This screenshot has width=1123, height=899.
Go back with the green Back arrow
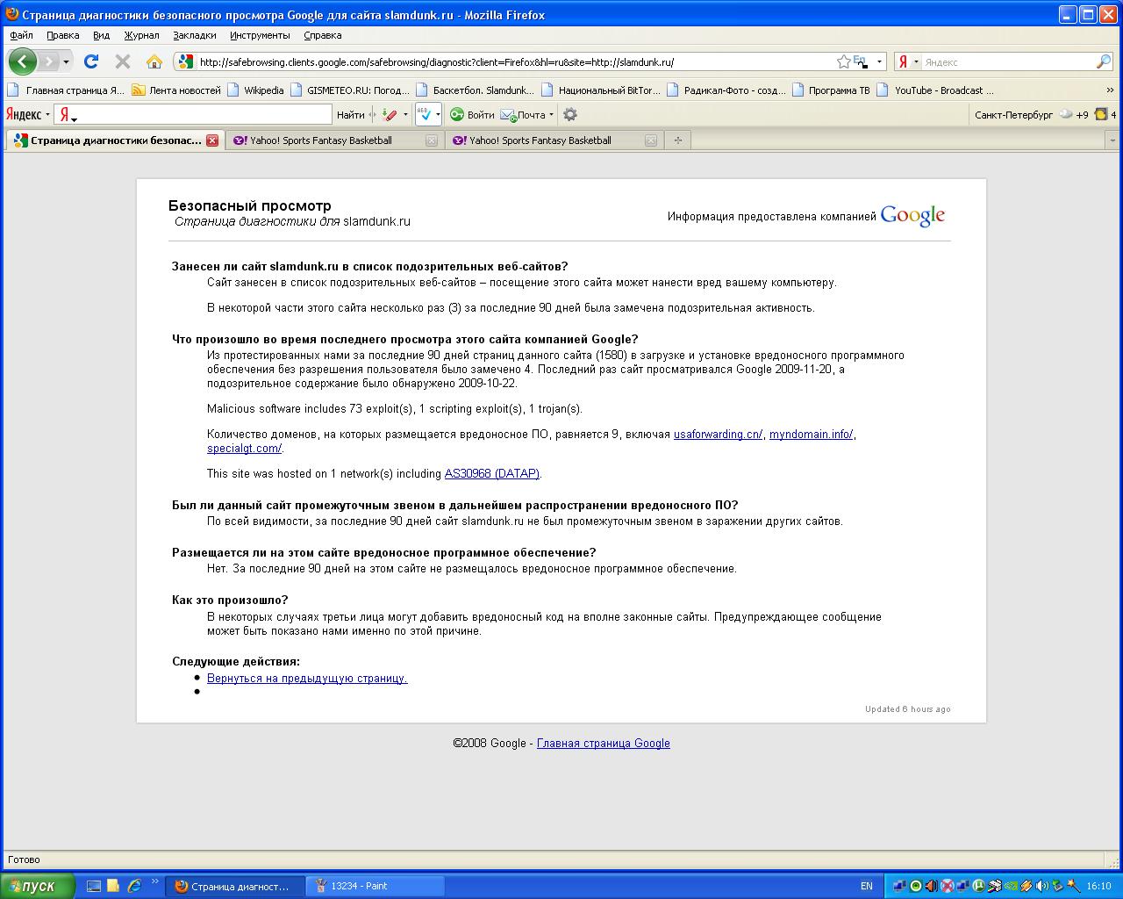coord(22,61)
